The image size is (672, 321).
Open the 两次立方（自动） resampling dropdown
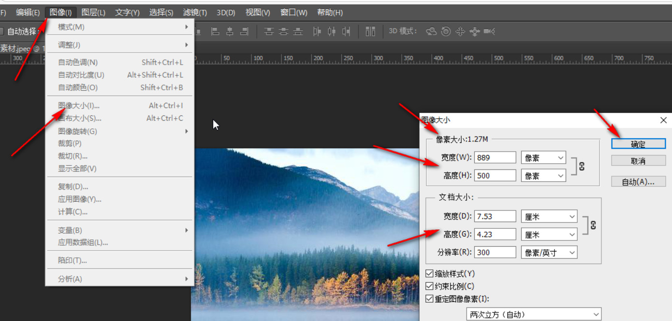(534, 314)
